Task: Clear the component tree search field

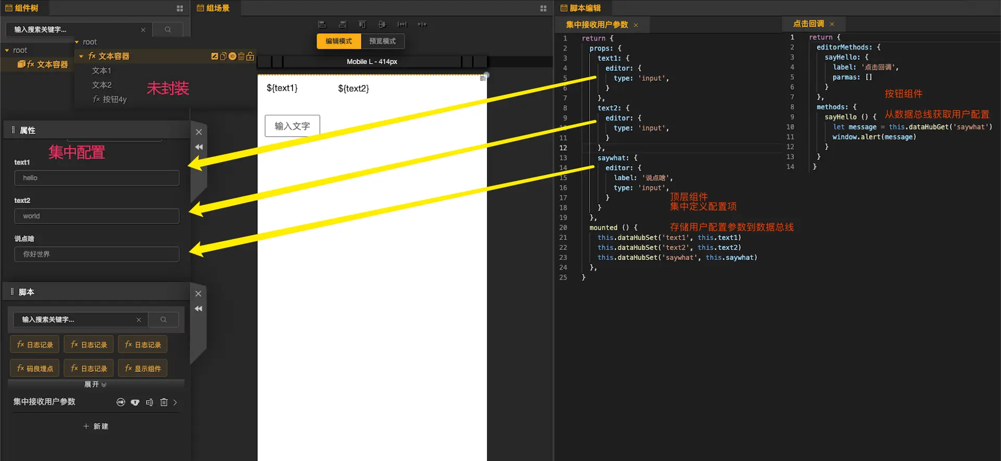Action: tap(143, 30)
